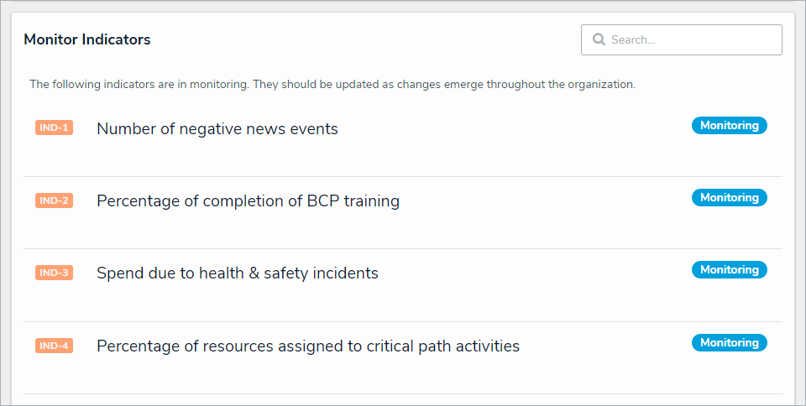Viewport: 806px width, 406px height.
Task: Open 'Number of negative news events' indicator
Action: (x=217, y=129)
